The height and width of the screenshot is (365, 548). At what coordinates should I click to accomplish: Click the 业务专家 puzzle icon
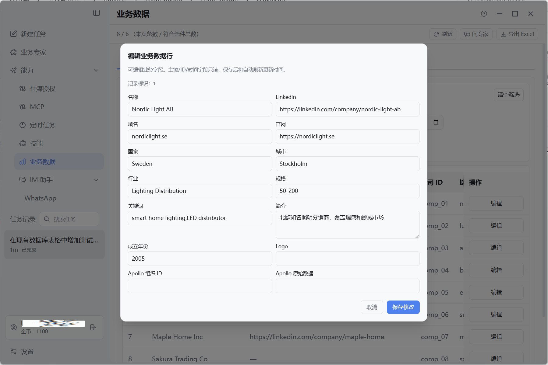click(13, 52)
